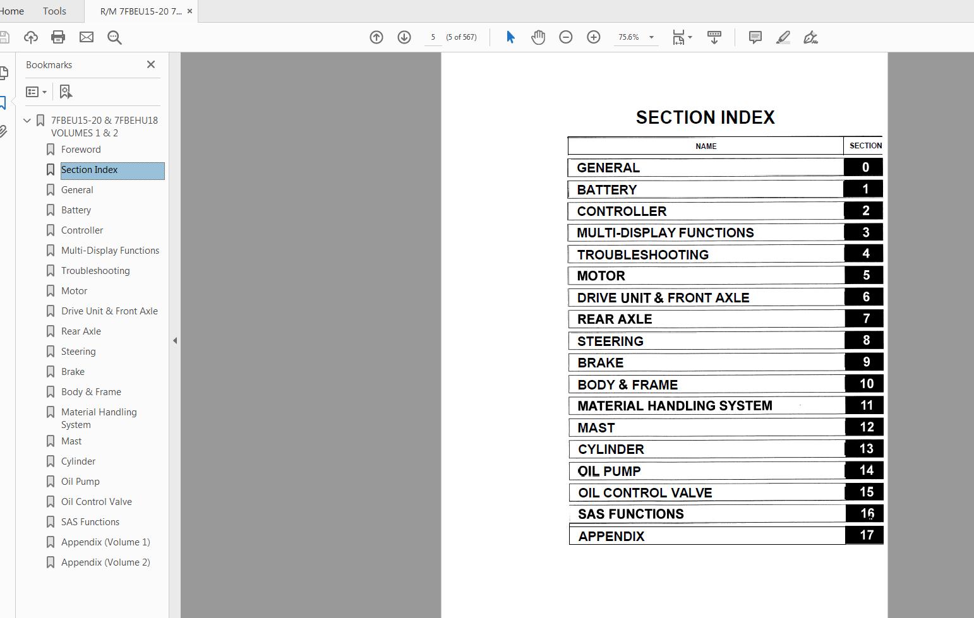Zoom in on the page
Screen dimensions: 974x618
coord(593,37)
